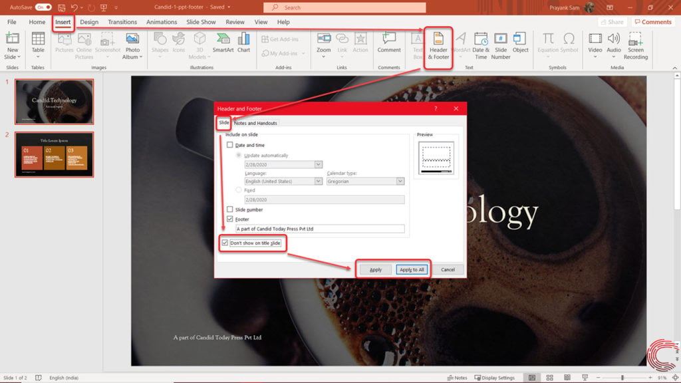Screen dimensions: 681x383
Task: Open Header & Footer tool
Action: tap(438, 46)
